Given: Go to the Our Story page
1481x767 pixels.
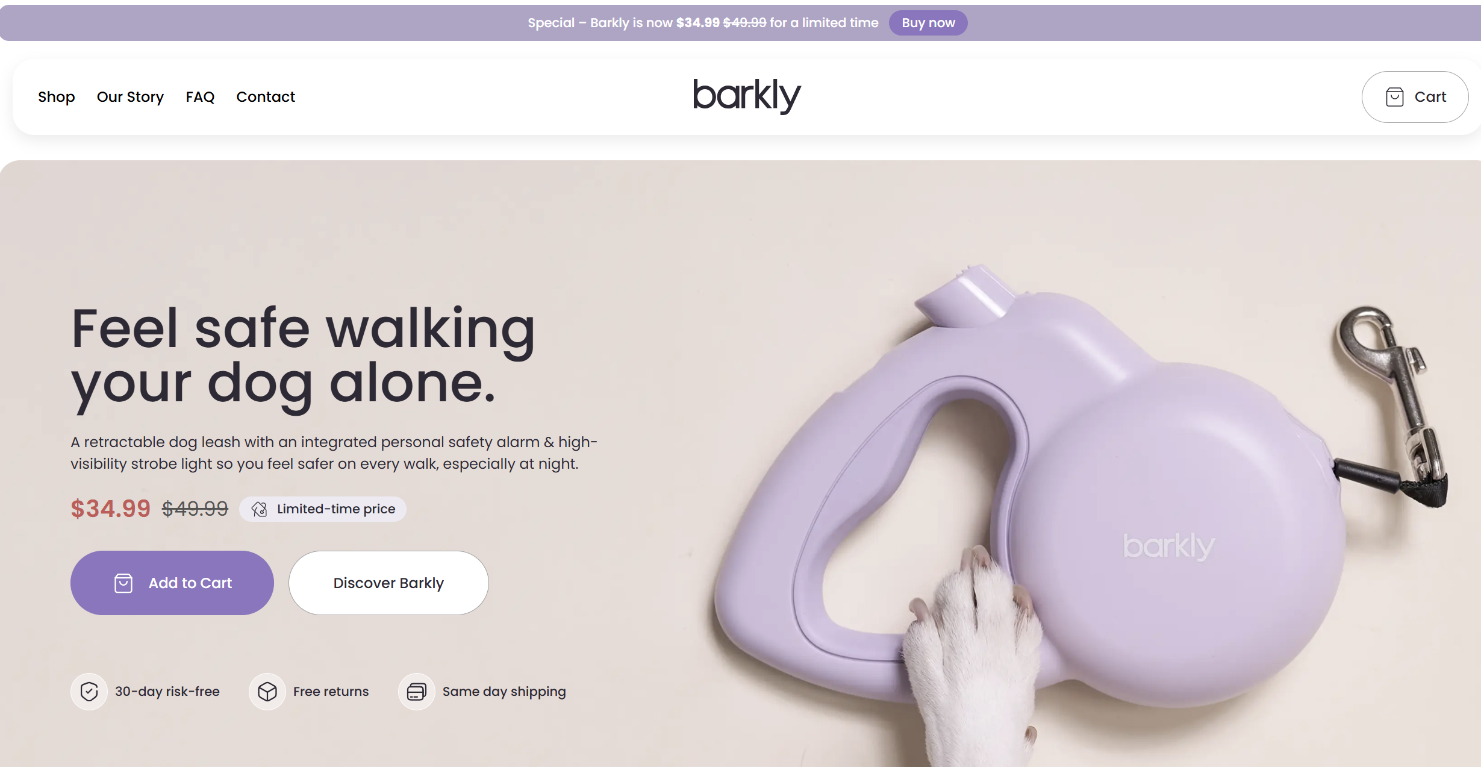Looking at the screenshot, I should 130,97.
